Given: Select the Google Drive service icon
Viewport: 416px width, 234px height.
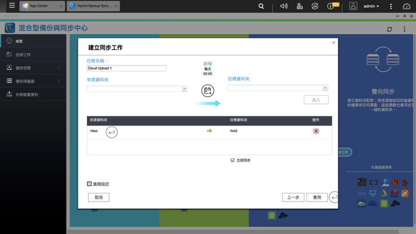Looking at the screenshot, I should [383, 193].
